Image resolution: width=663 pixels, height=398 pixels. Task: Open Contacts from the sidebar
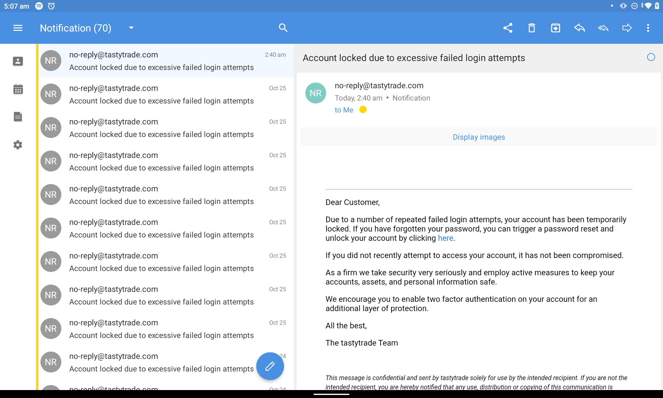pyautogui.click(x=18, y=61)
